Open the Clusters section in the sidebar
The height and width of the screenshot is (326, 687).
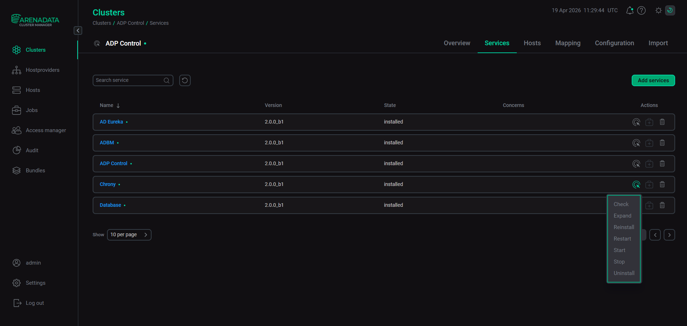pos(29,50)
